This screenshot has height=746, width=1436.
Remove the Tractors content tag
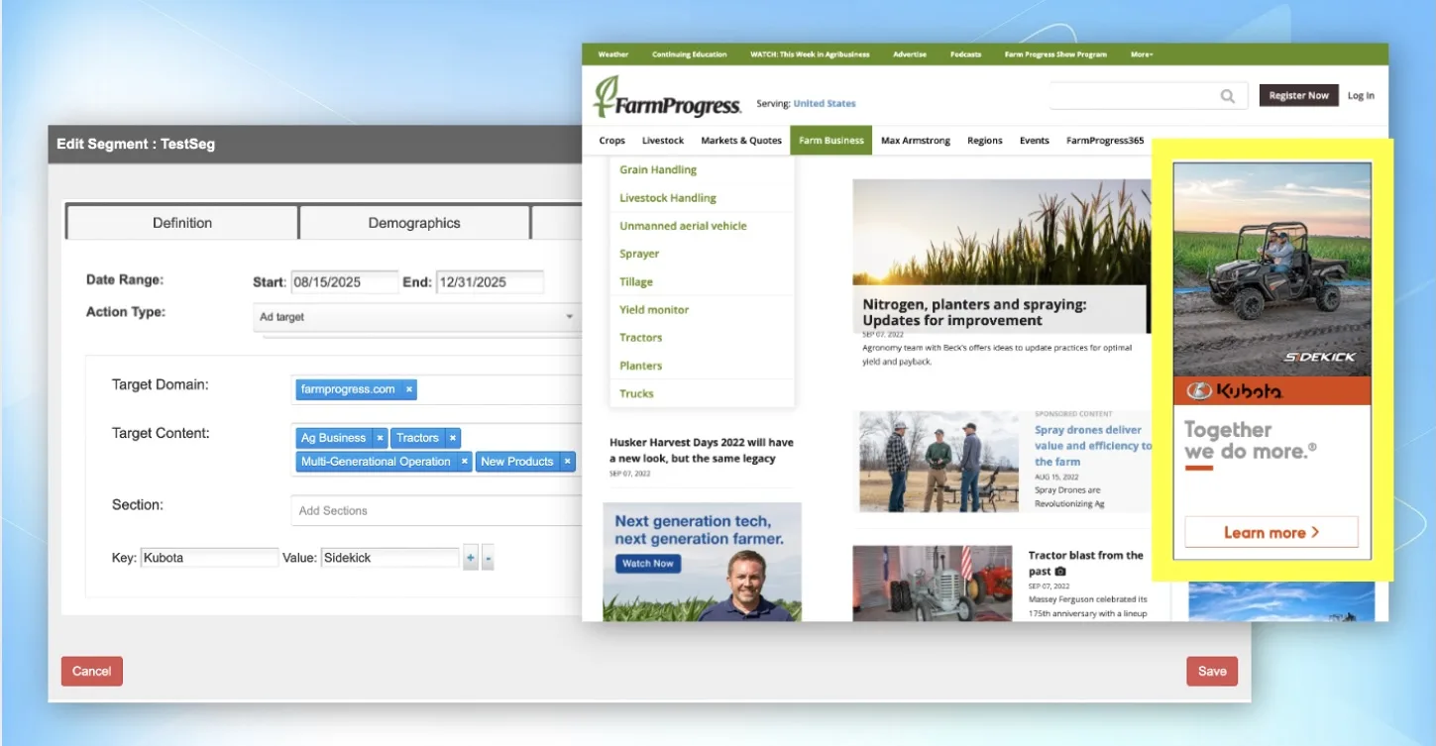coord(452,438)
